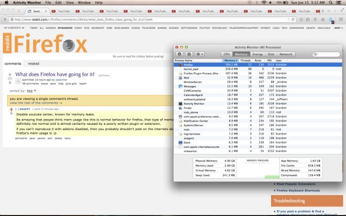This screenshot has width=346, height=216.
Task: Click the Inspect process info button
Action: click(x=189, y=54)
